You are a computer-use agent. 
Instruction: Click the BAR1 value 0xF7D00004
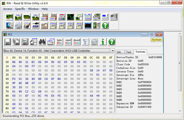pos(144,82)
